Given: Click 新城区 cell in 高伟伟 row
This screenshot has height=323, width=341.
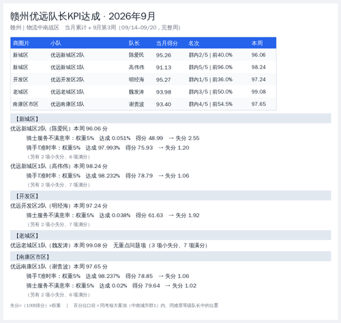Looking at the screenshot, I should coord(20,67).
